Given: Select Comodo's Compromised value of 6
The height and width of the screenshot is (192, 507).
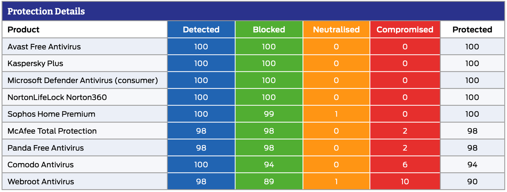Looking at the screenshot, I should pyautogui.click(x=405, y=165).
